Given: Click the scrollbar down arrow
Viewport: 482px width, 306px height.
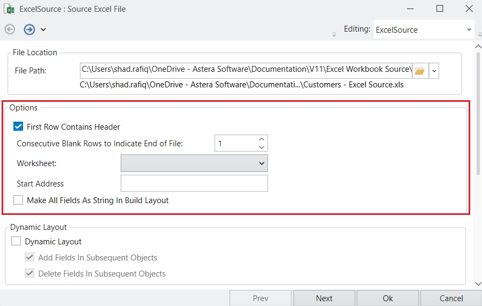Looking at the screenshot, I should pos(478,284).
